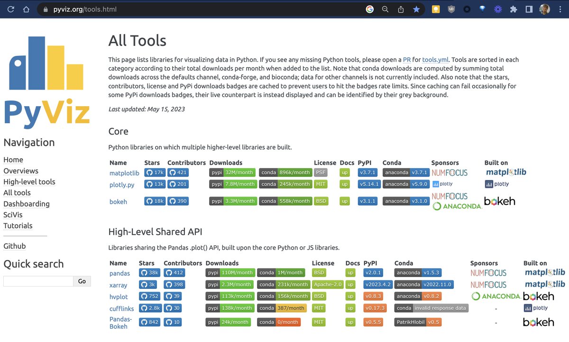The width and height of the screenshot is (569, 342).
Task: Click the plotly Built-on logo in cufflinks row
Action: click(x=536, y=308)
